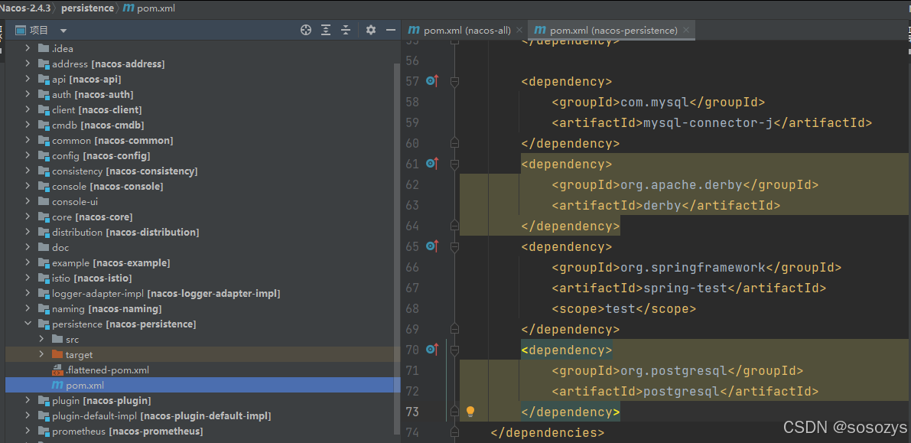
Task: Expand the cmdb [nacos-cmdb] module
Action: (28, 125)
